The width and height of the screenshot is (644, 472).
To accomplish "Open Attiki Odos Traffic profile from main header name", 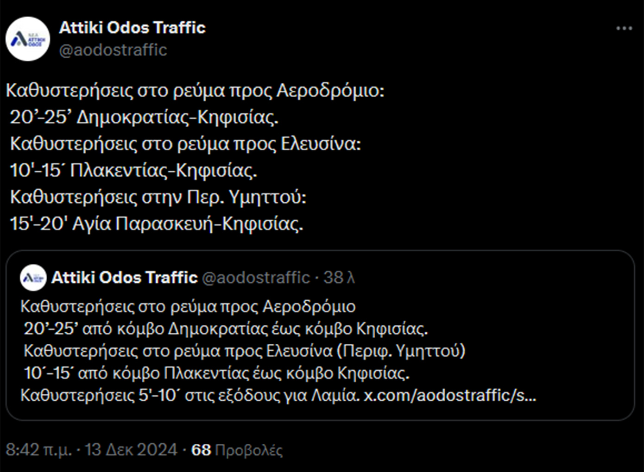I will [132, 28].
